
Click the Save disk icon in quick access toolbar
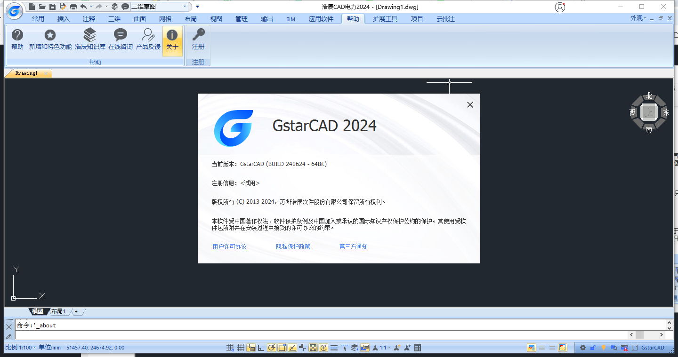point(52,7)
